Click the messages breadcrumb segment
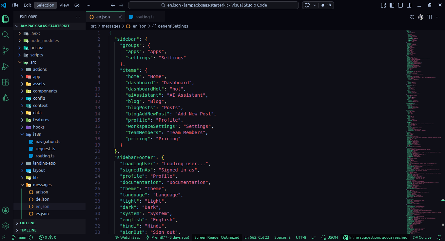The height and width of the screenshot is (241, 445). [111, 26]
